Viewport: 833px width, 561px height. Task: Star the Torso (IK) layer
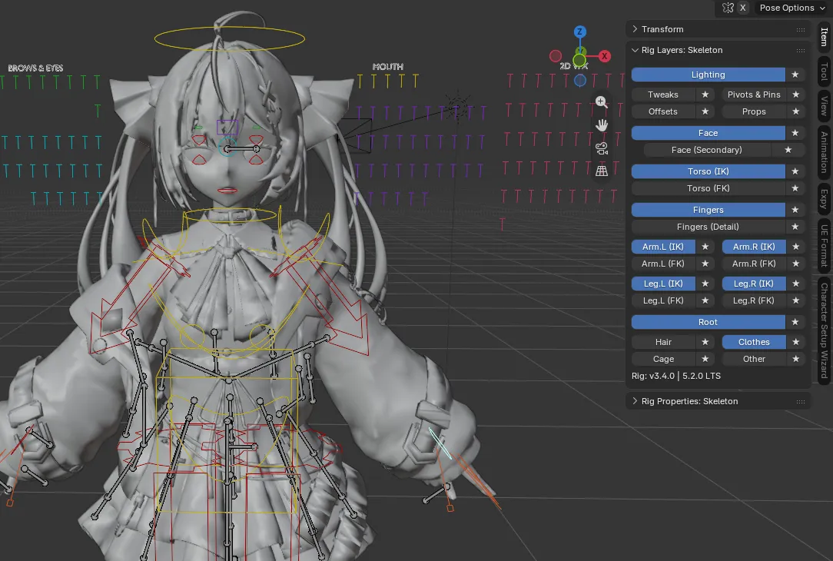795,171
